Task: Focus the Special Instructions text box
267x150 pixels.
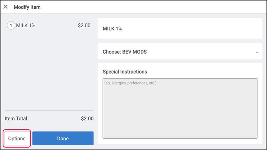Action: [x=180, y=108]
